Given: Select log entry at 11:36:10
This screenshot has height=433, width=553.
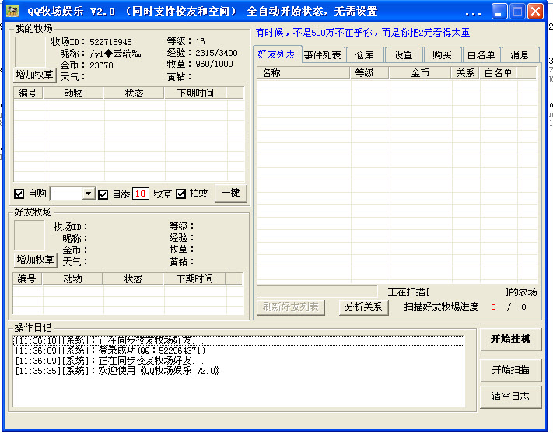Looking at the screenshot, I should tap(239, 340).
